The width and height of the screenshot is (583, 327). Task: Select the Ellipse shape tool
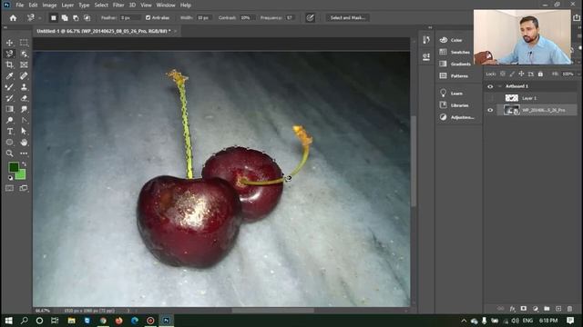10,143
